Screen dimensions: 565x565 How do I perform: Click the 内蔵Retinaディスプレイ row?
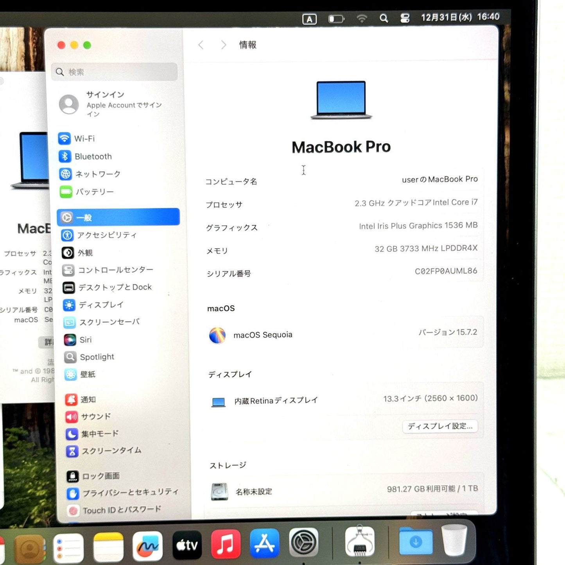coord(344,400)
